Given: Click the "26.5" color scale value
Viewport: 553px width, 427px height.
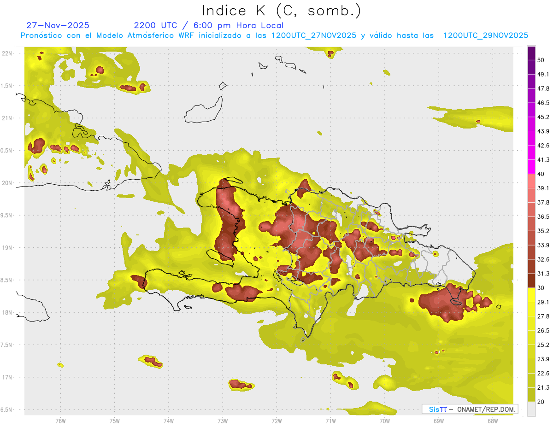Looking at the screenshot, I should pyautogui.click(x=544, y=331).
